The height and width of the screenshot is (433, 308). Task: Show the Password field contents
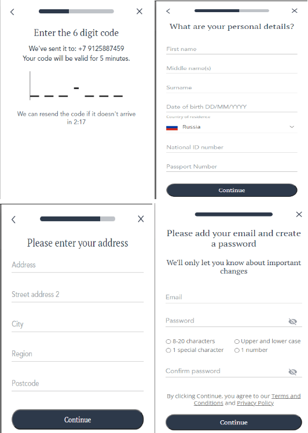(x=292, y=321)
